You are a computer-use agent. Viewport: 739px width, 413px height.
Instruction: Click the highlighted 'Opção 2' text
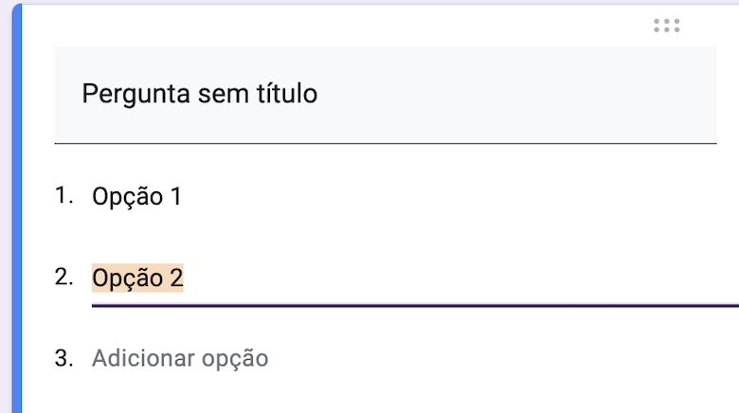137,278
